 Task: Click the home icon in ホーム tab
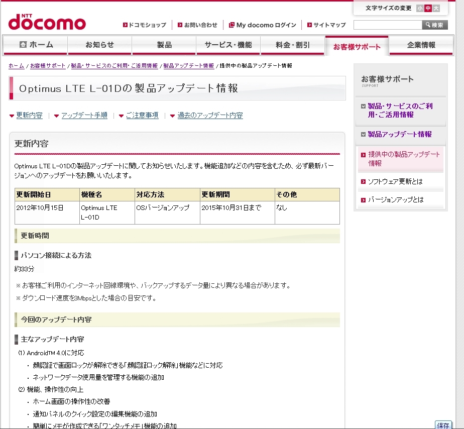tap(23, 44)
